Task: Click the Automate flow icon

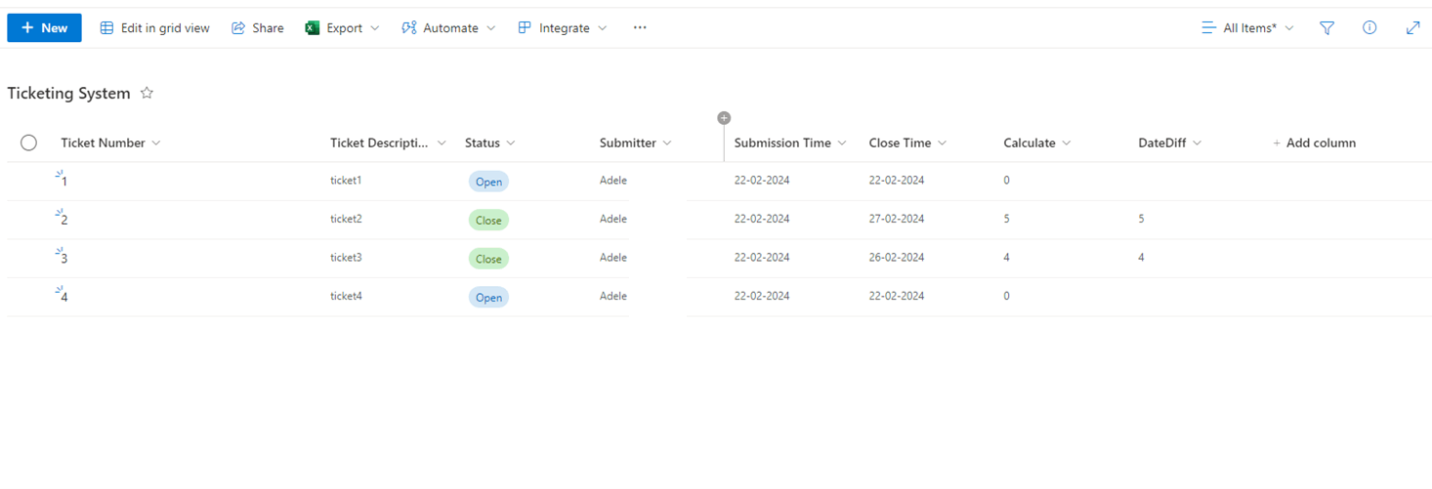Action: (409, 28)
